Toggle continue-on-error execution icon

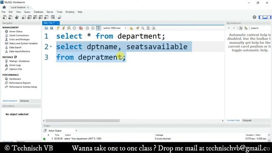click(x=81, y=28)
